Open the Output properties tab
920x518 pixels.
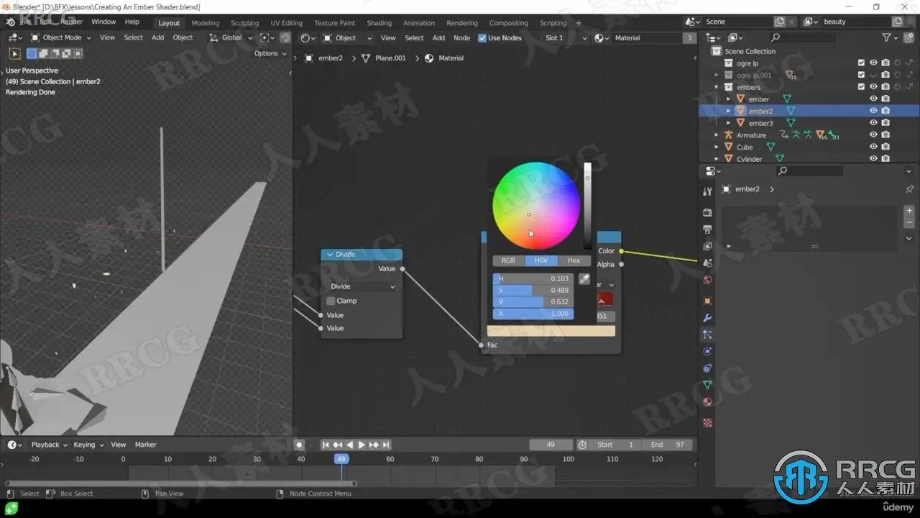[x=707, y=230]
